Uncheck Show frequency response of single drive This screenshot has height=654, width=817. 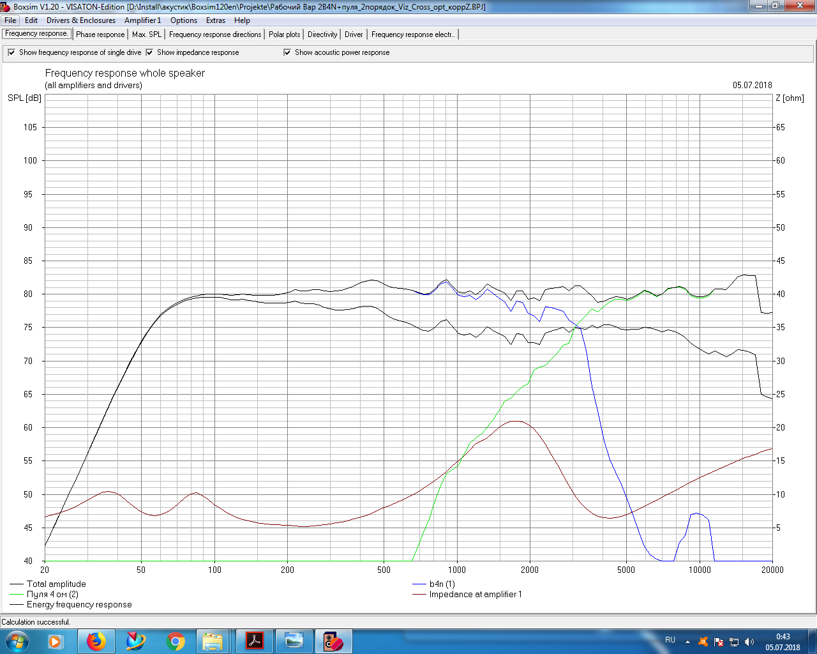tap(11, 52)
